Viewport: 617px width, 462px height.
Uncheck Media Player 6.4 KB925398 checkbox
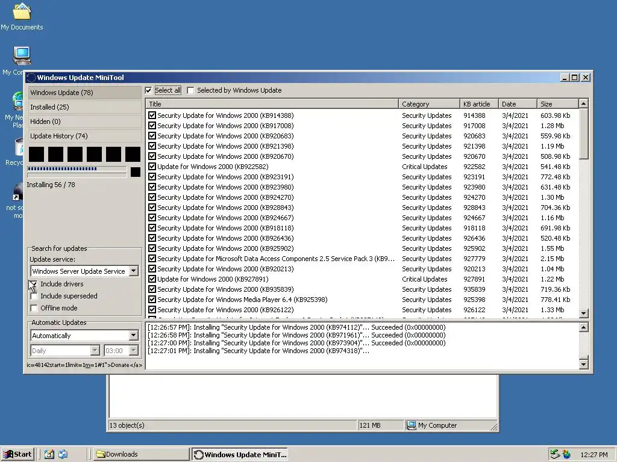click(152, 300)
